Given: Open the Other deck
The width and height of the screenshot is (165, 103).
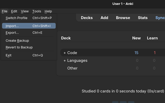Looking at the screenshot, I should coord(72,68).
